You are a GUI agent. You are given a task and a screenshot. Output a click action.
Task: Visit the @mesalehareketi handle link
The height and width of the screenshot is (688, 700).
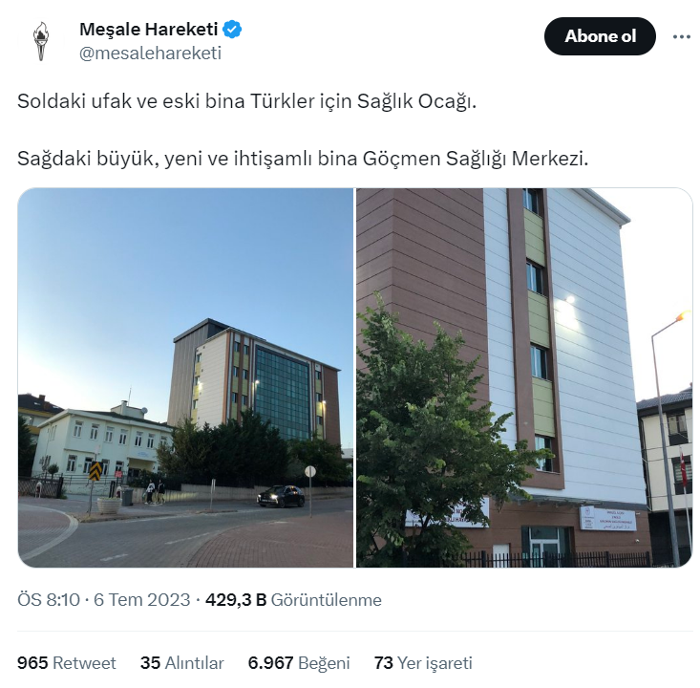[150, 54]
